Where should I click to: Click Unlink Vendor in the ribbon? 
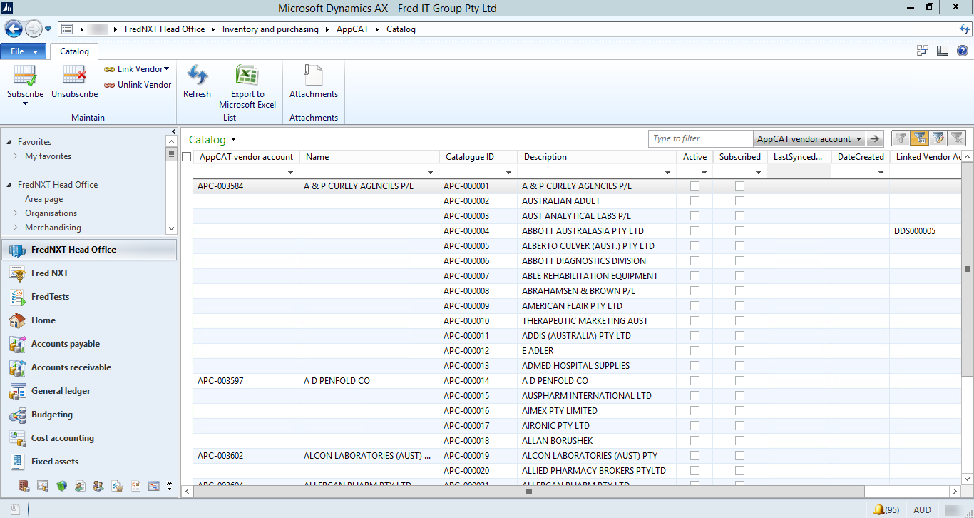[x=138, y=85]
